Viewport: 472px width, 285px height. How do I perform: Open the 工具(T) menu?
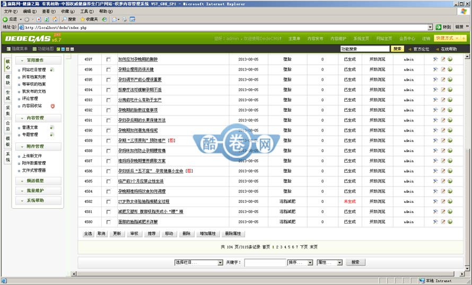tap(86, 12)
